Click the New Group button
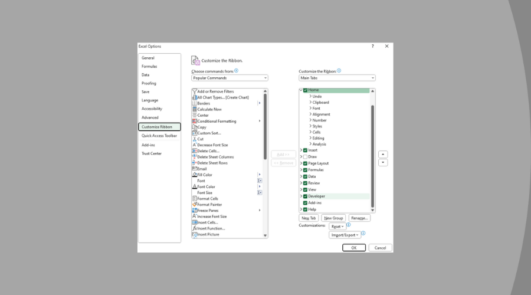 [333, 218]
